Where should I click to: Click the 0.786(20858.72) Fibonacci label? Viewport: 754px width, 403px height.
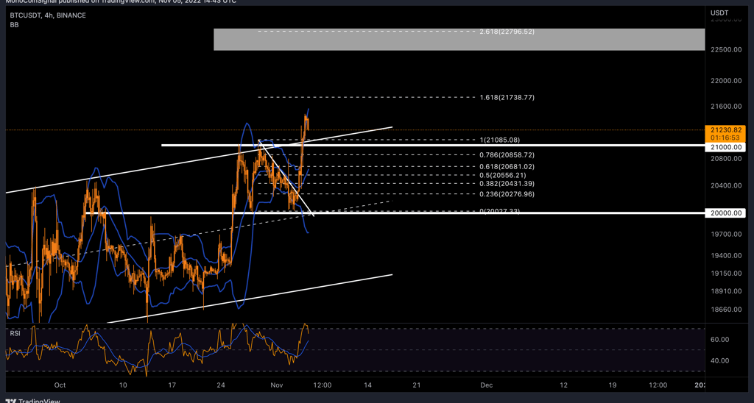[x=507, y=155]
